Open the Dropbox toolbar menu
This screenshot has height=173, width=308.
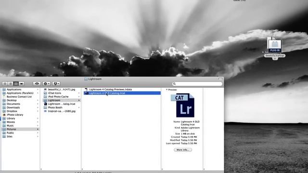[56, 84]
